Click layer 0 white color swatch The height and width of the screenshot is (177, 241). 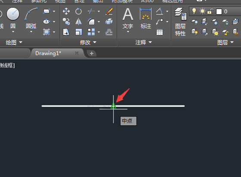(x=219, y=12)
